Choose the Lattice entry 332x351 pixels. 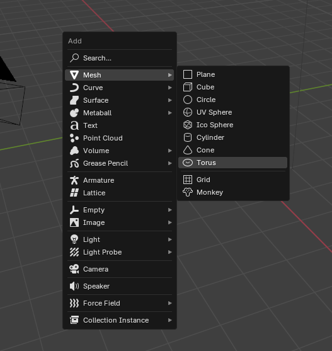120,193
